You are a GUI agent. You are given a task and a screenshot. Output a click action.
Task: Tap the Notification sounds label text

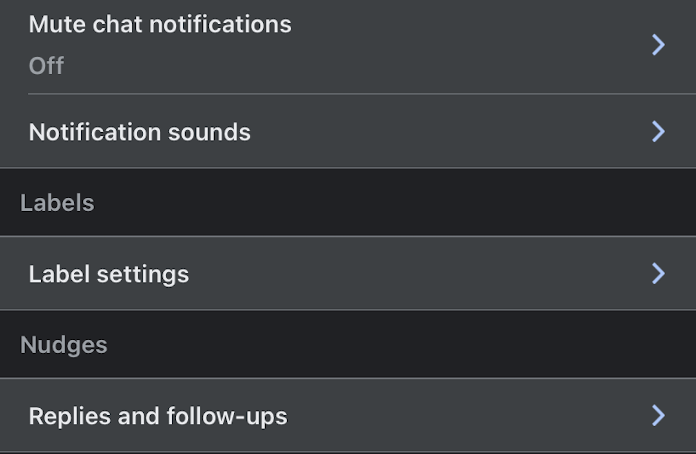pyautogui.click(x=140, y=132)
